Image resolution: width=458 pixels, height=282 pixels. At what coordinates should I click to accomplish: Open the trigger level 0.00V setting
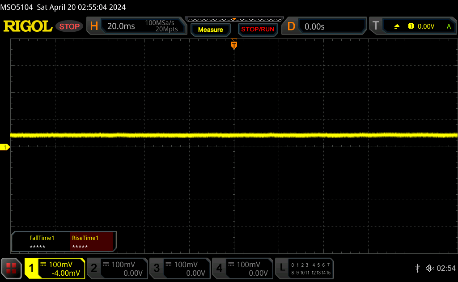click(x=426, y=26)
